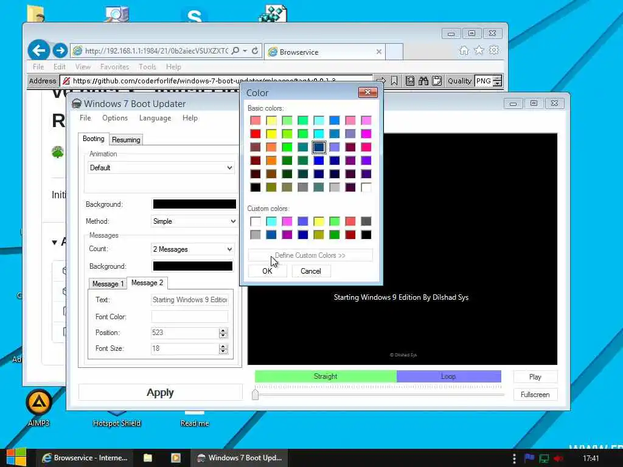Switch to Windows 7 Boot Updater taskbar item
623x467 pixels.
point(240,458)
